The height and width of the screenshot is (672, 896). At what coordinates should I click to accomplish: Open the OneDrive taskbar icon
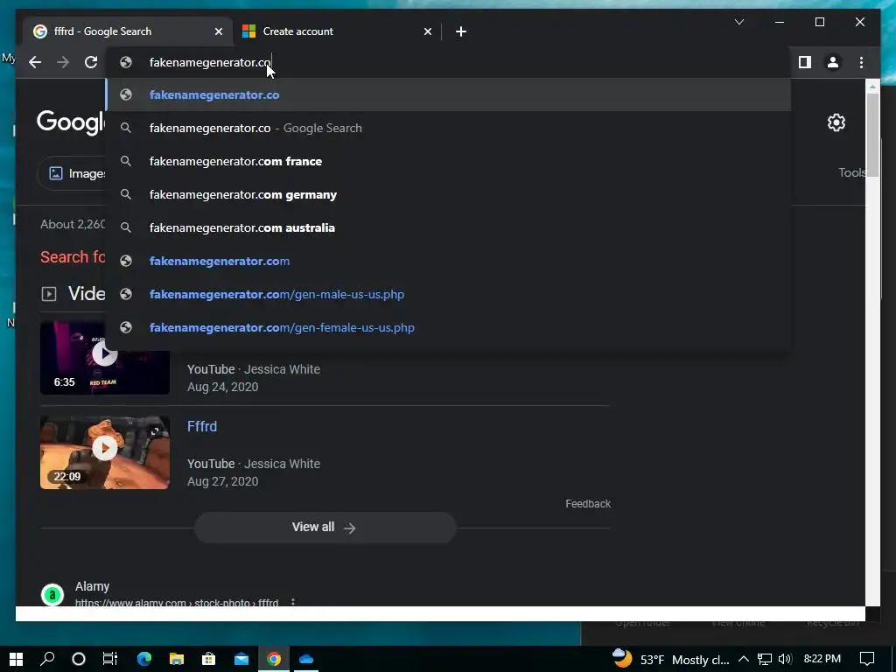point(306,659)
